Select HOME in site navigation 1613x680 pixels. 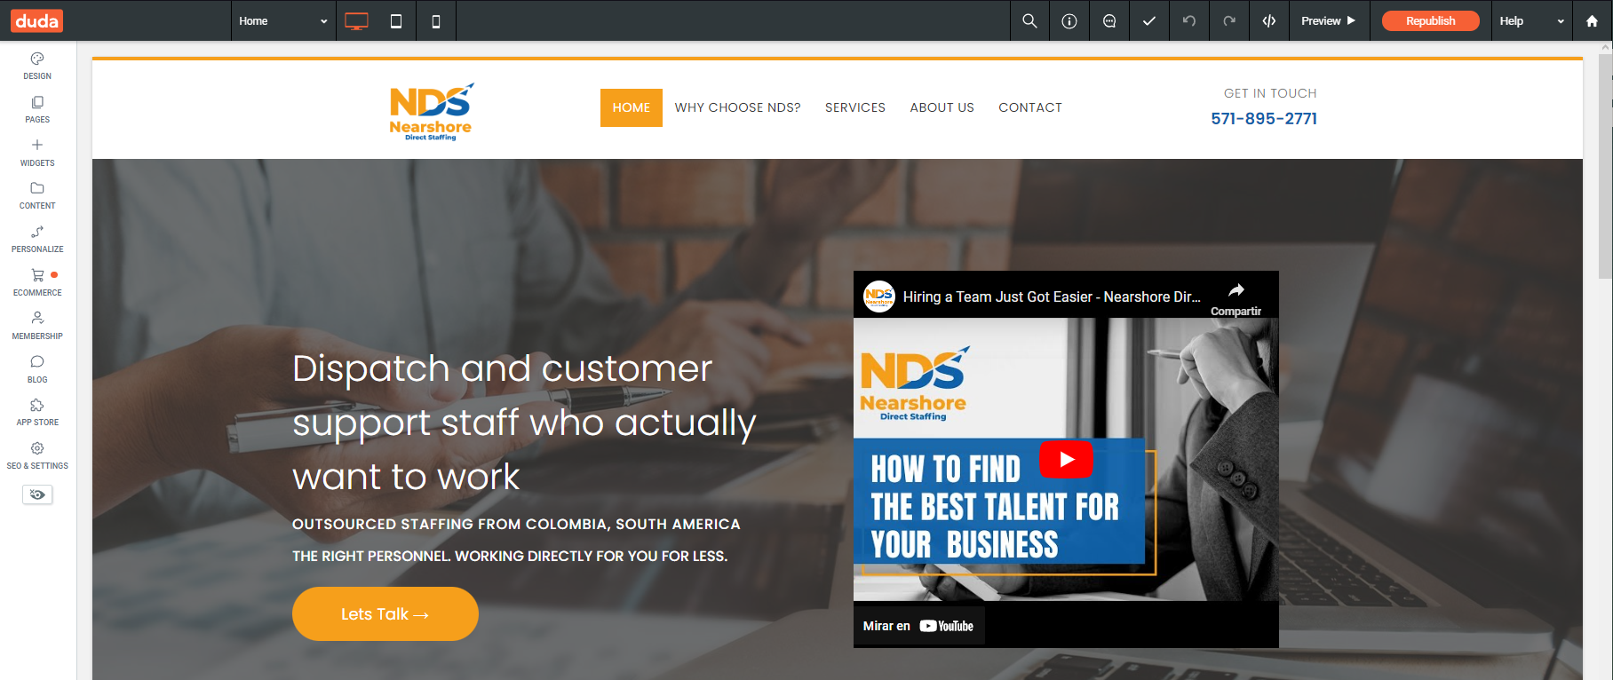[632, 107]
